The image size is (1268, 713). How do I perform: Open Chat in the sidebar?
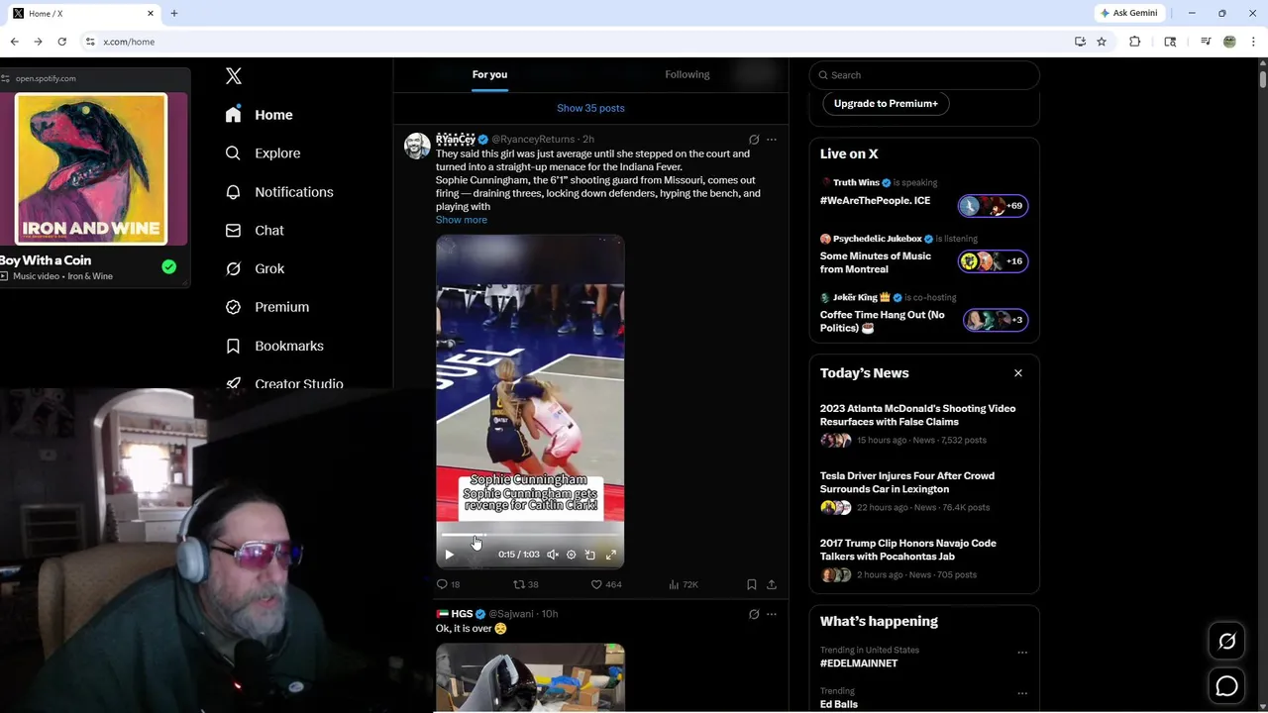255,231
